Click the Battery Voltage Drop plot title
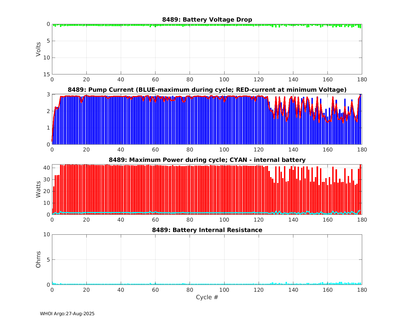 [207, 20]
